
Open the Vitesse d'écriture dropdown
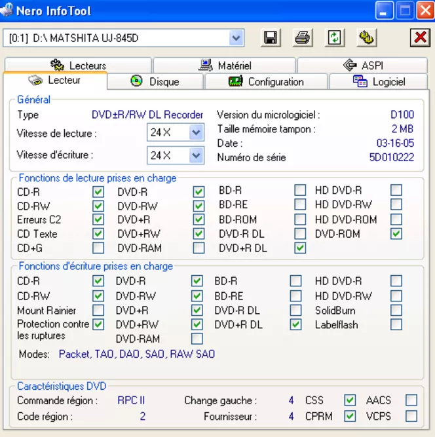point(196,155)
